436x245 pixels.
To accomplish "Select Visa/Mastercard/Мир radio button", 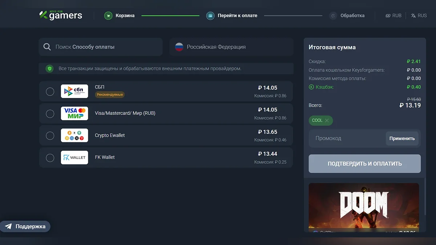I will (x=50, y=114).
